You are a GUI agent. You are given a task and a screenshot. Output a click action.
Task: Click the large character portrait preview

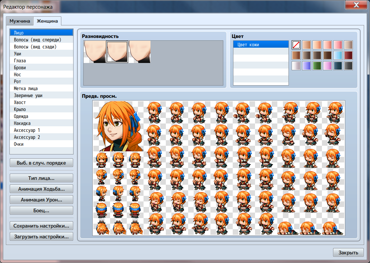click(118, 126)
